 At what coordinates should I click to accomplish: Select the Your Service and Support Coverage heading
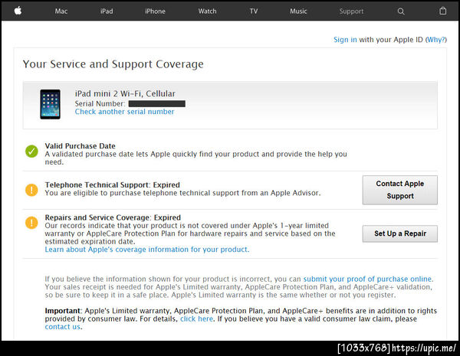click(113, 64)
